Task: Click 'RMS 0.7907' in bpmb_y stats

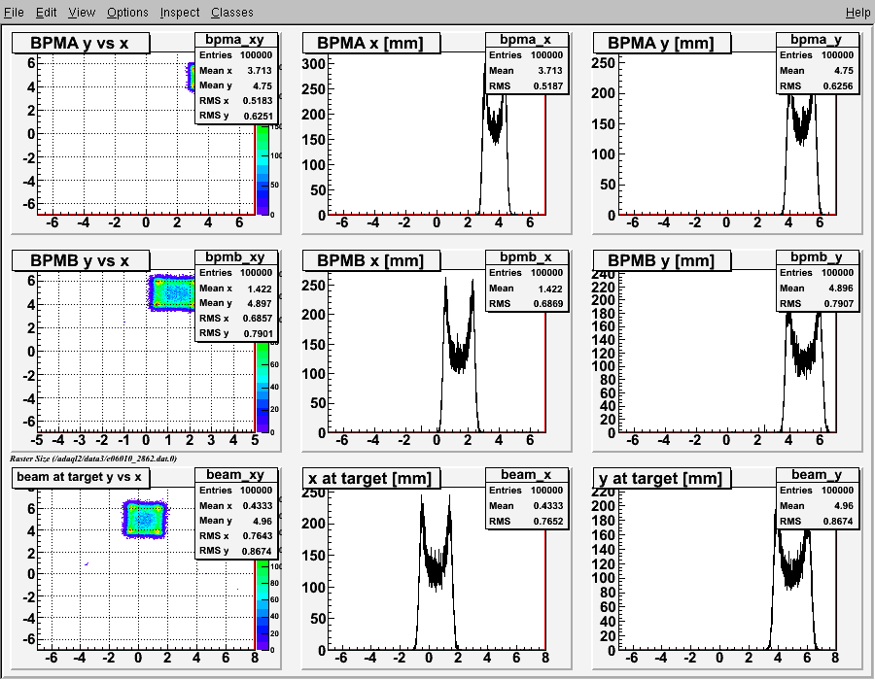Action: tap(817, 304)
